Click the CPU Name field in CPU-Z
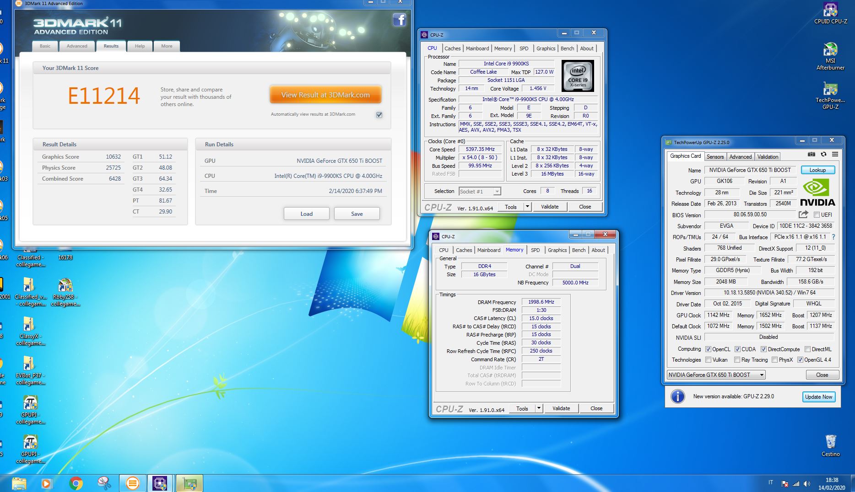 [x=506, y=64]
